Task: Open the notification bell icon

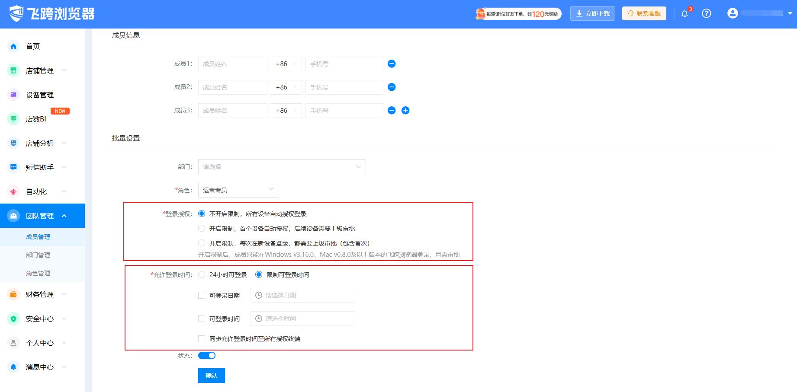Action: 685,14
